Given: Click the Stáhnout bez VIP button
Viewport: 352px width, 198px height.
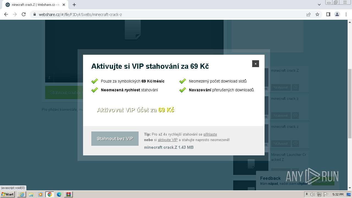Looking at the screenshot, I should click(x=115, y=139).
